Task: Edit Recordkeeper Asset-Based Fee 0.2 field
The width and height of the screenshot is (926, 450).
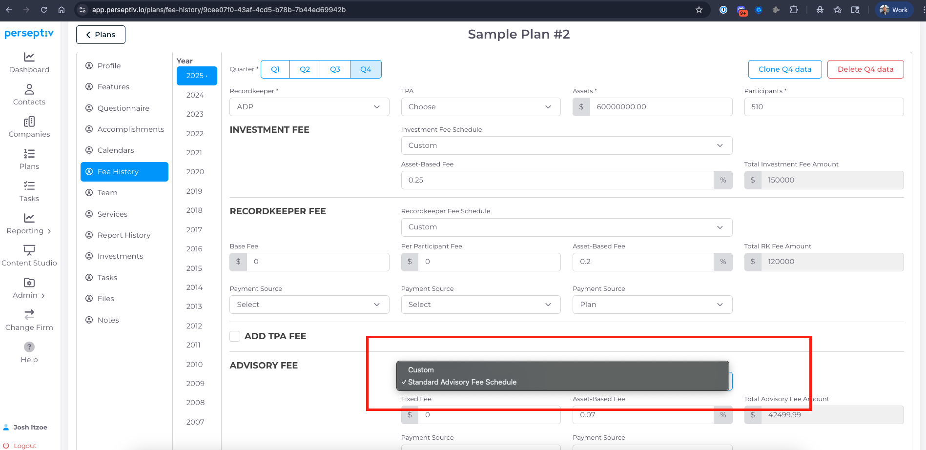Action: (643, 262)
